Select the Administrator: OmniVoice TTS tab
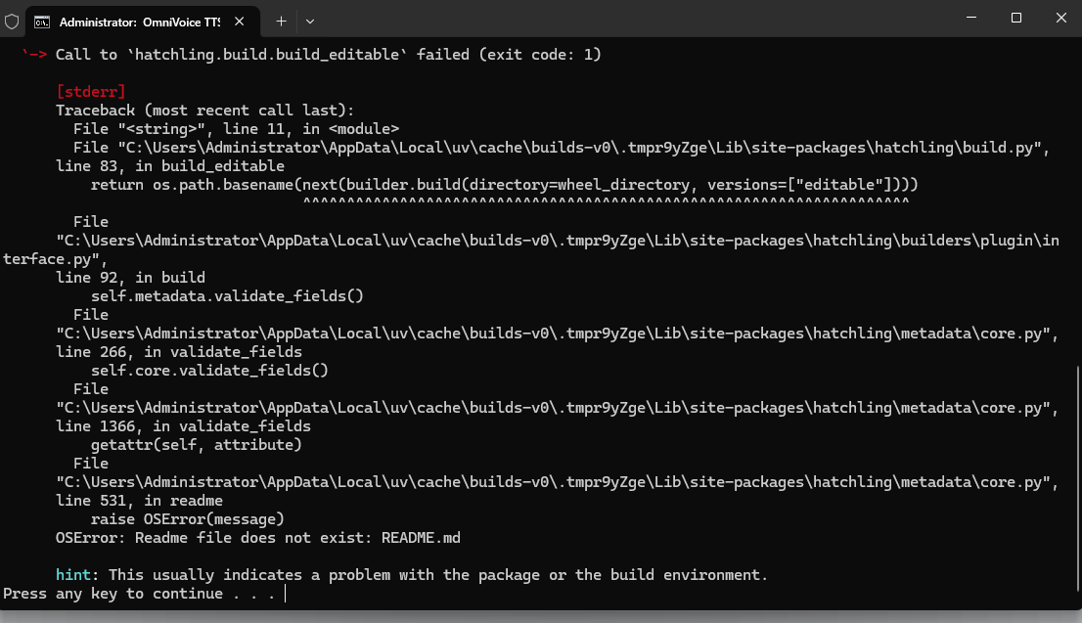Screen dimensions: 1082x623 tap(138, 21)
